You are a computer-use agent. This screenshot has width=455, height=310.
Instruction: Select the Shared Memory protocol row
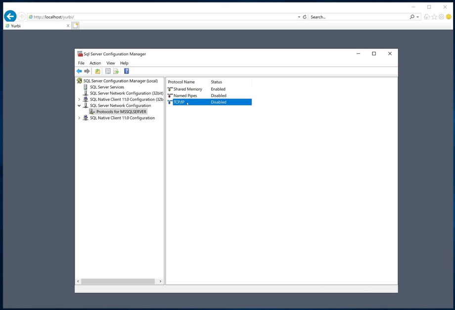pyautogui.click(x=187, y=89)
